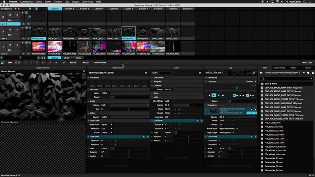Play clip backwards in Transport
The height and width of the screenshot is (177, 315).
209,95
